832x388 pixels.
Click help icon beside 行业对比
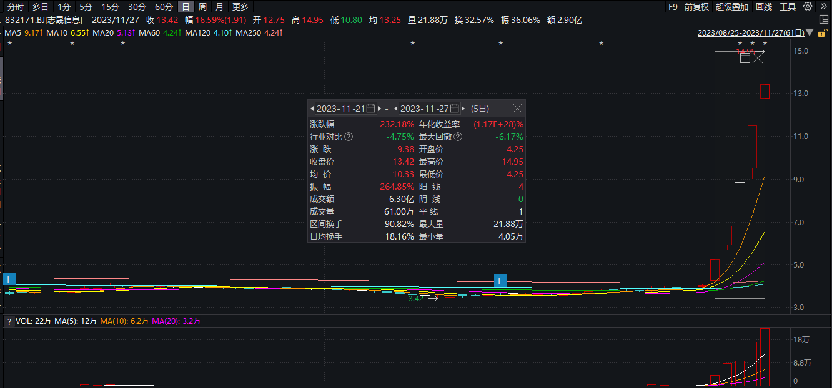tap(349, 137)
